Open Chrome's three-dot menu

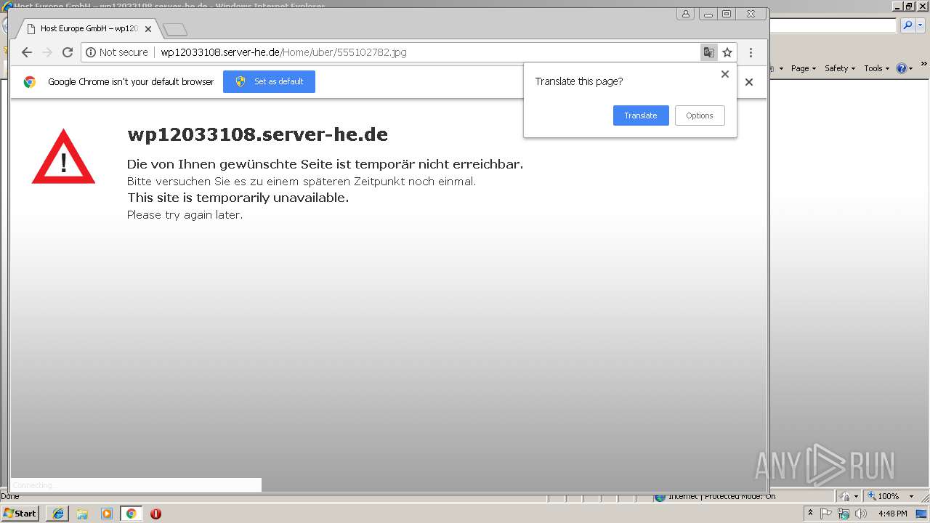point(751,52)
